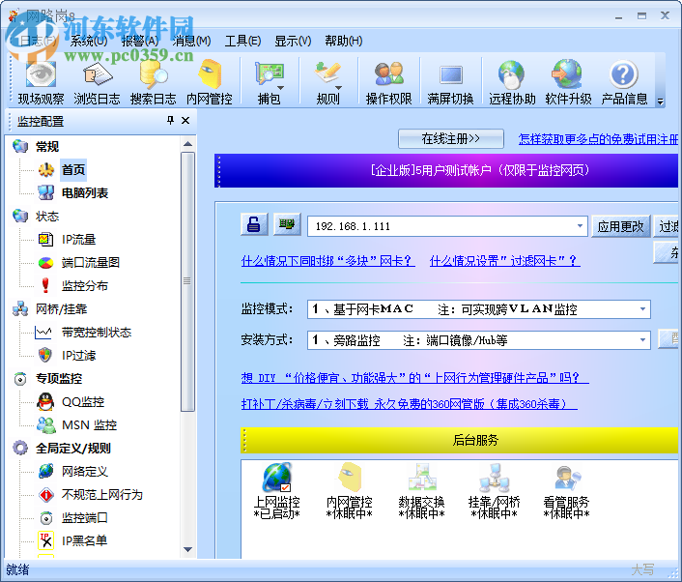Click the 专项监控 tree group
682x582 pixels.
point(59,379)
